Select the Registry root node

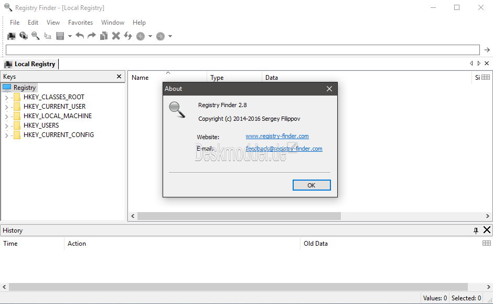point(25,88)
